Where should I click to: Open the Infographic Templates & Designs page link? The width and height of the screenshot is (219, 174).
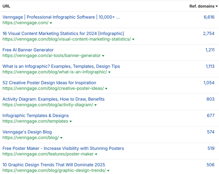pos(35,115)
